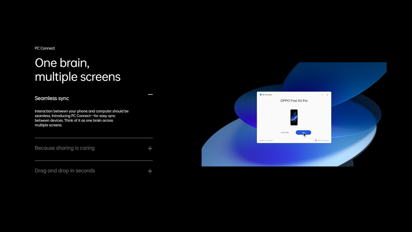The image size is (412, 232).
Task: Click the One brain, multiple screens headline
Action: tap(78, 70)
